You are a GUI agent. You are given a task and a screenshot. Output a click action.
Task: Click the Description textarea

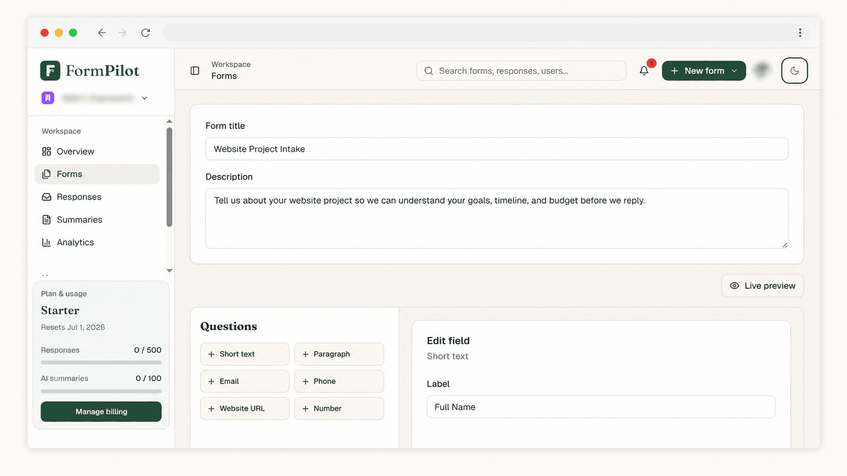click(x=496, y=218)
